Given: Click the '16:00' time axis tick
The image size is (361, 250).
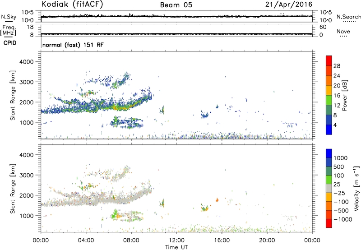Looking at the screenshot, I should click(222, 241).
